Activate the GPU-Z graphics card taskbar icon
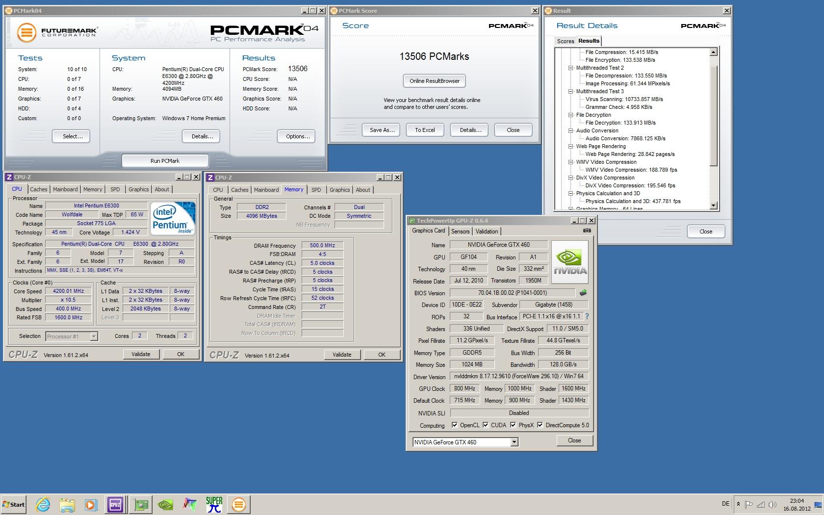 pos(141,504)
